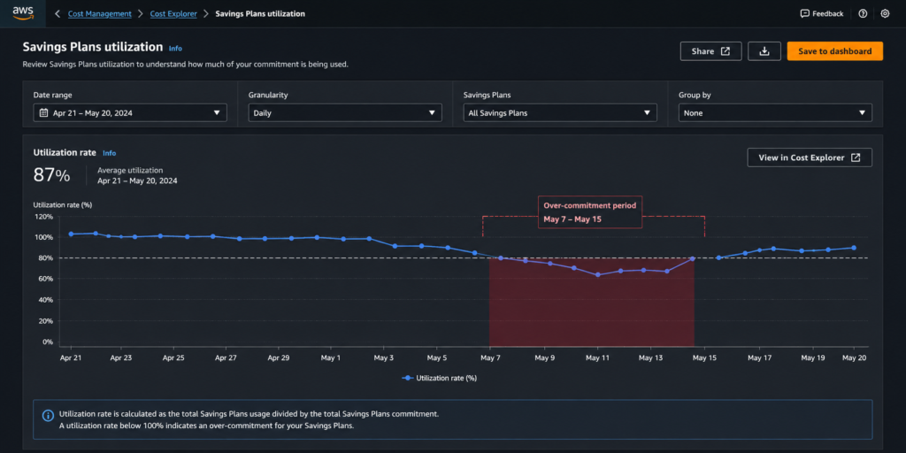Click Info link beside Utilization rate

click(x=109, y=153)
